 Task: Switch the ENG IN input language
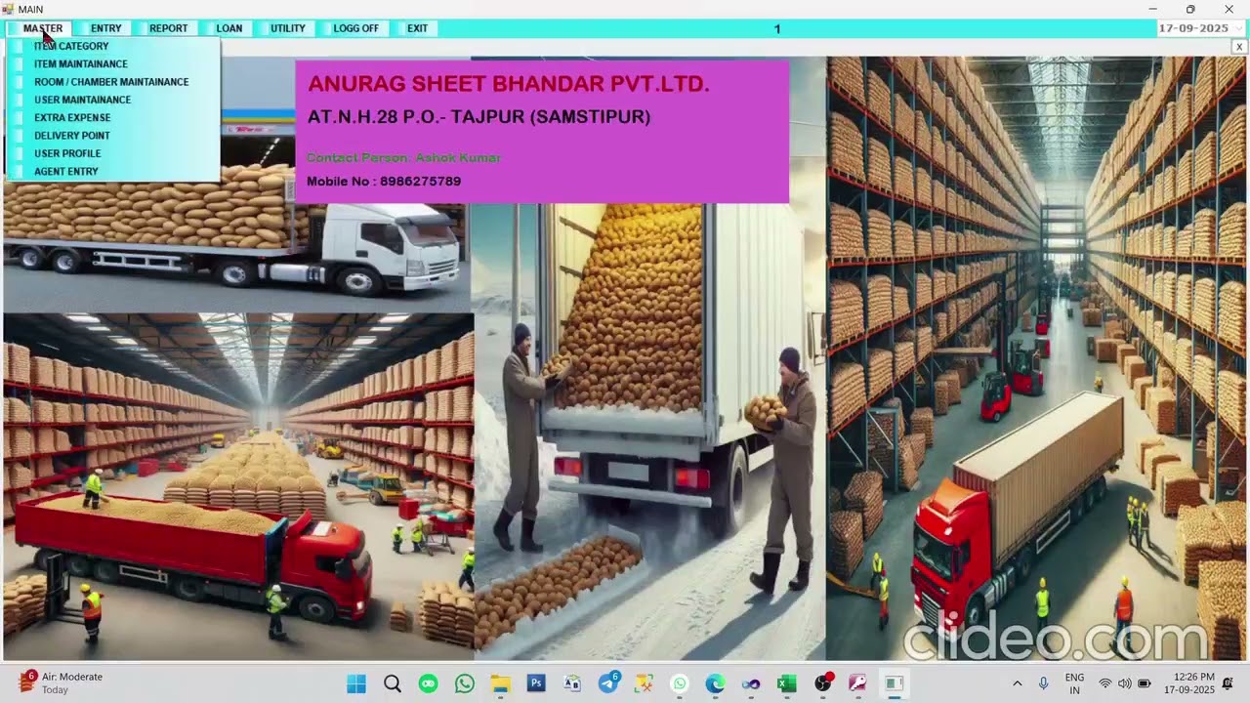[1074, 683]
